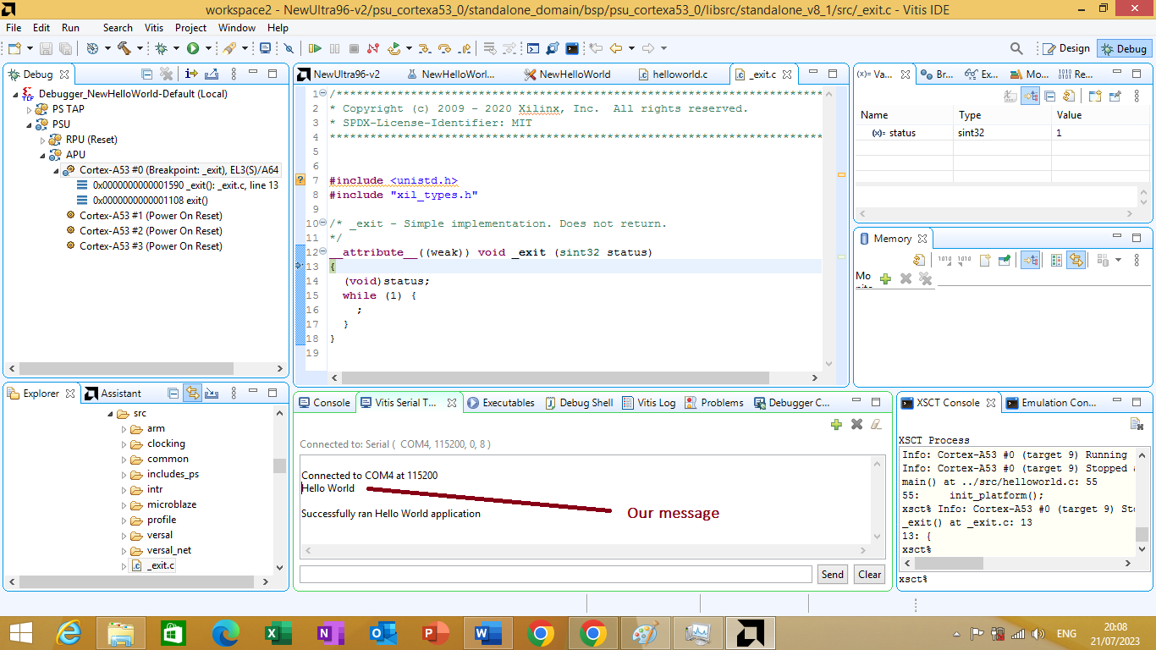Viewport: 1156px width, 650px height.
Task: Open Excel from the taskbar
Action: point(278,632)
